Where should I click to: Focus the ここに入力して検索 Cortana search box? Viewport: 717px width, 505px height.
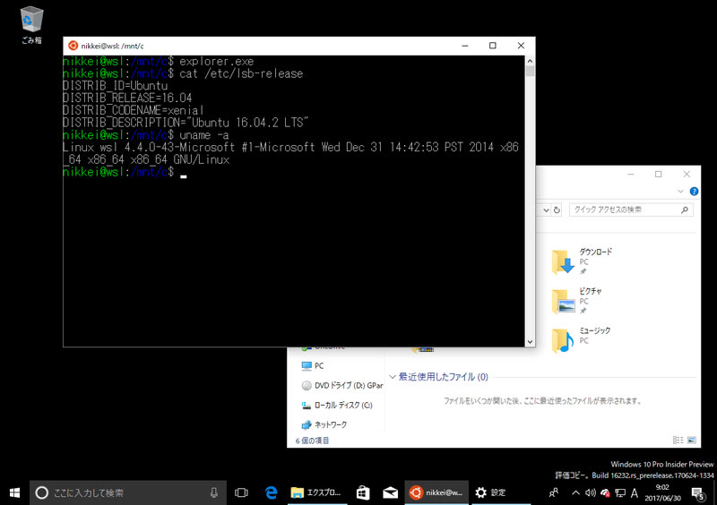pyautogui.click(x=128, y=492)
